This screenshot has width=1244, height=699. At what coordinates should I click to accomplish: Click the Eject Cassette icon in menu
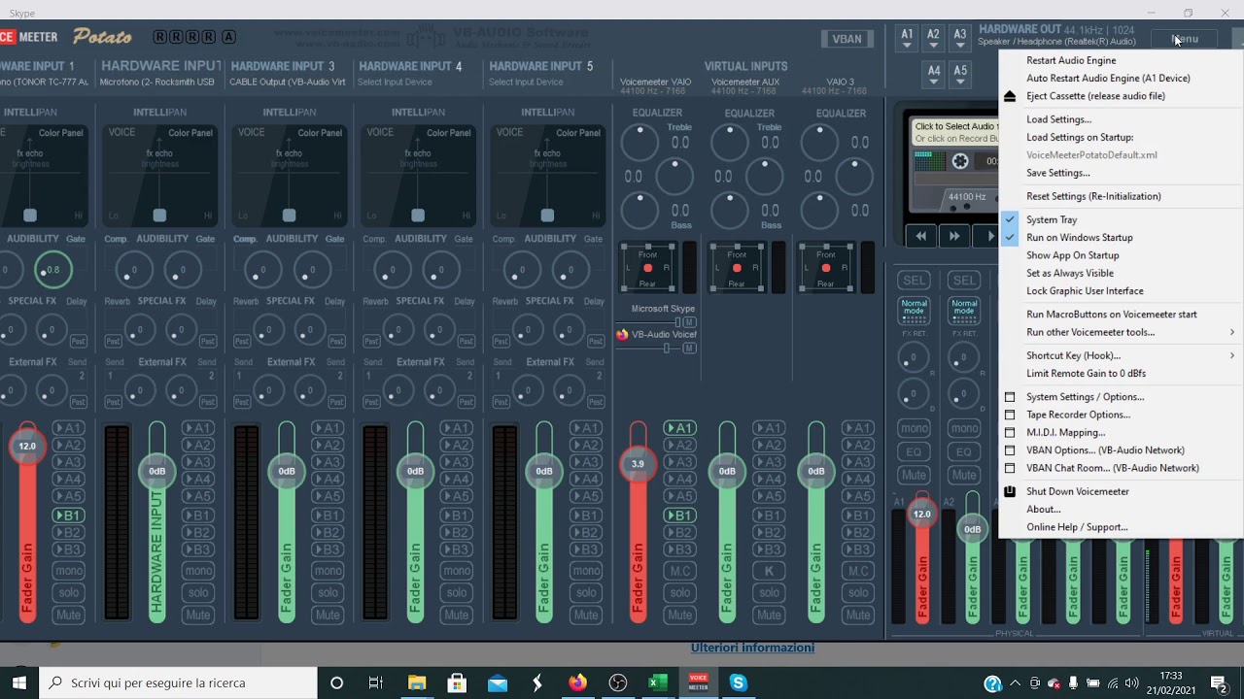point(1010,96)
